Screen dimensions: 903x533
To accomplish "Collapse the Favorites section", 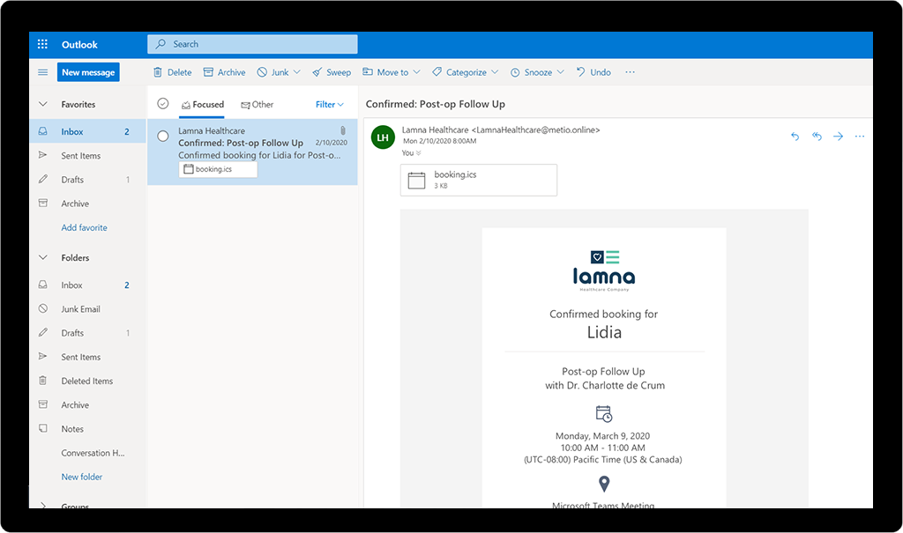I will pos(42,104).
